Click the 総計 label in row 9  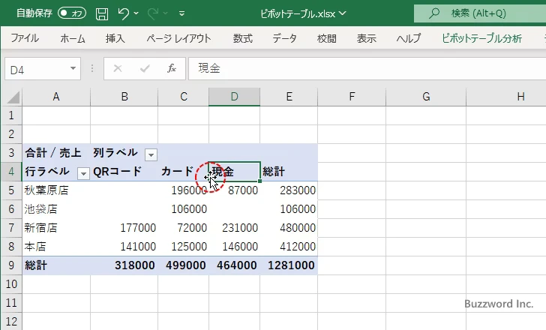coord(56,265)
